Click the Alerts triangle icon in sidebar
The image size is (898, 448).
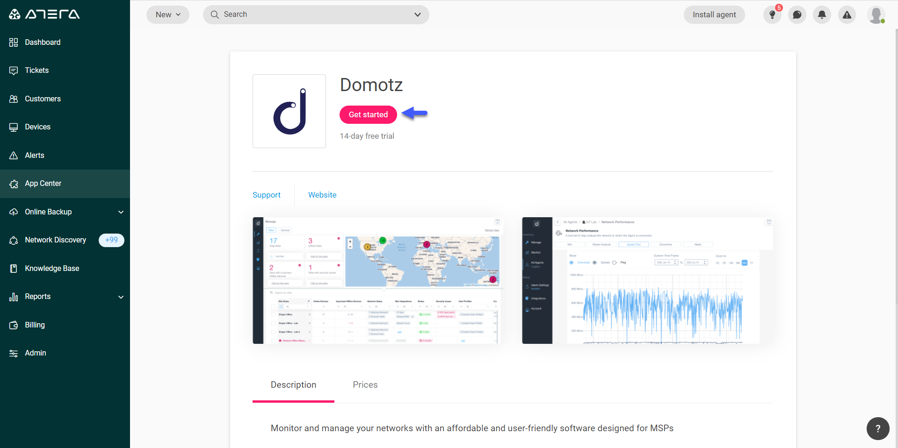(14, 156)
